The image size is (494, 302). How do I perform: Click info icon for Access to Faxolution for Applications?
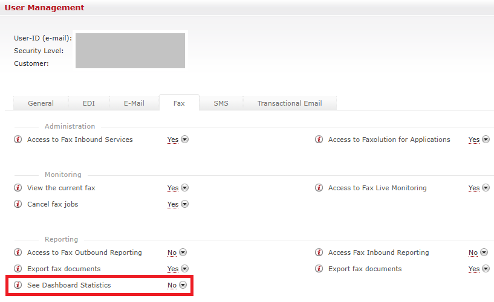click(319, 140)
